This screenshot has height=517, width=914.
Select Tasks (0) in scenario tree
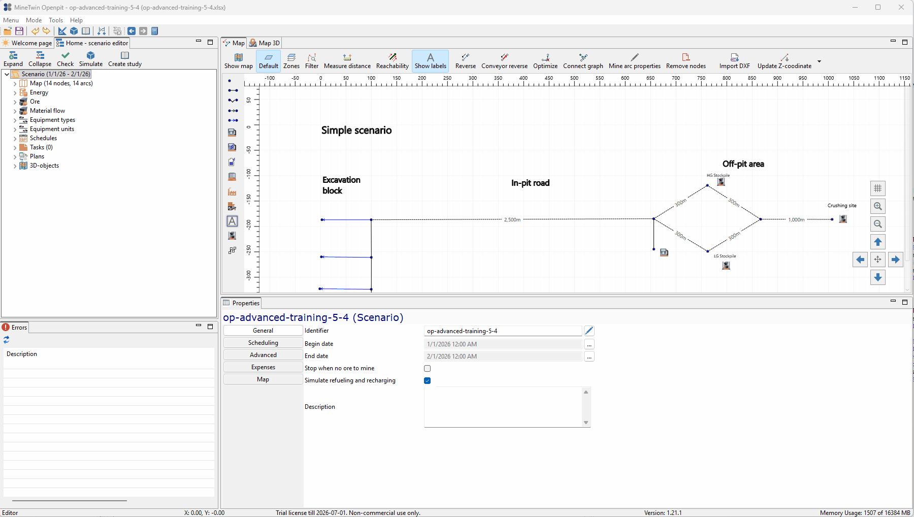coord(41,147)
